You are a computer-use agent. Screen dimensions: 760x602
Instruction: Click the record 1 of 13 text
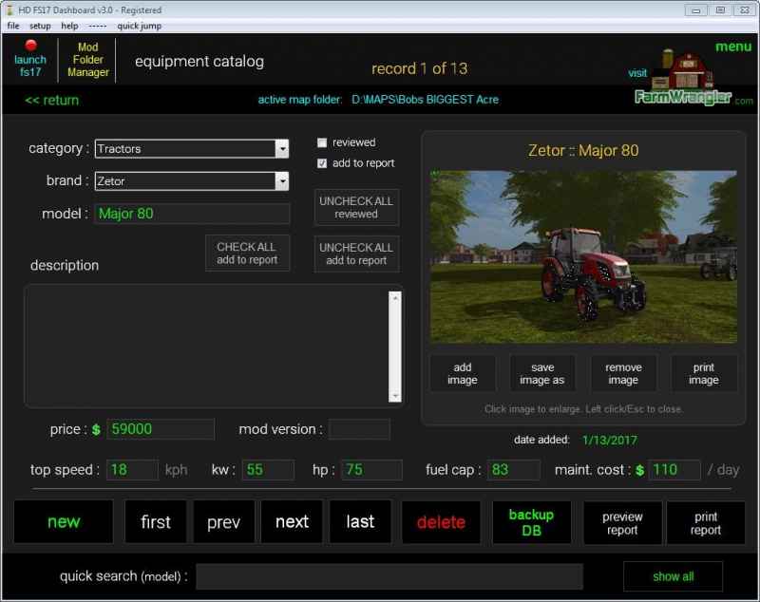point(419,68)
